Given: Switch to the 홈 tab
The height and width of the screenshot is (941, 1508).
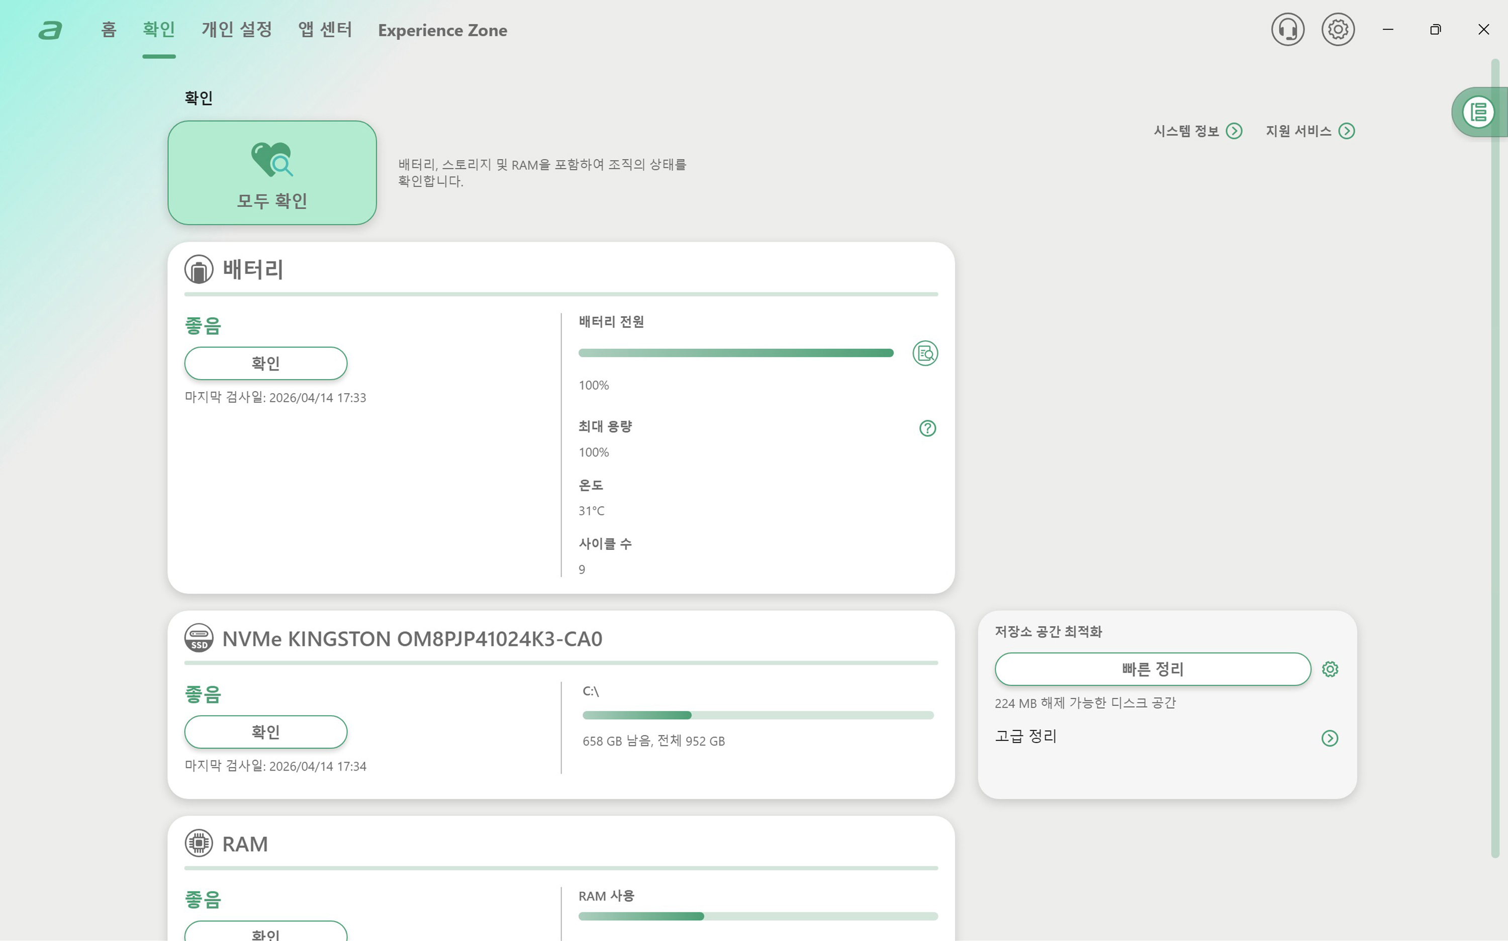Looking at the screenshot, I should tap(108, 30).
